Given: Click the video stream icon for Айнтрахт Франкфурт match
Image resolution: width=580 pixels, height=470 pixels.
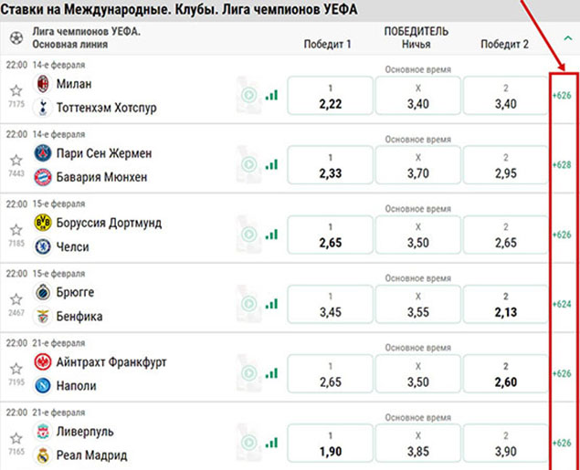Looking at the screenshot, I should 248,374.
